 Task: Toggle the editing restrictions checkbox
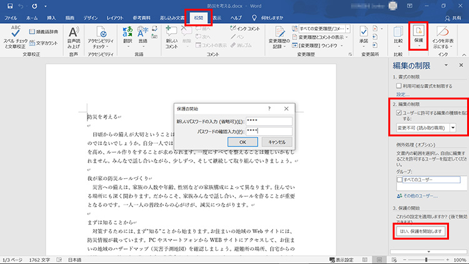[398, 113]
